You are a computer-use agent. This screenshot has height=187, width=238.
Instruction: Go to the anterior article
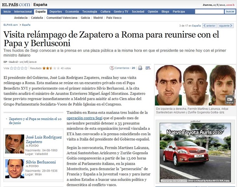click(x=210, y=26)
